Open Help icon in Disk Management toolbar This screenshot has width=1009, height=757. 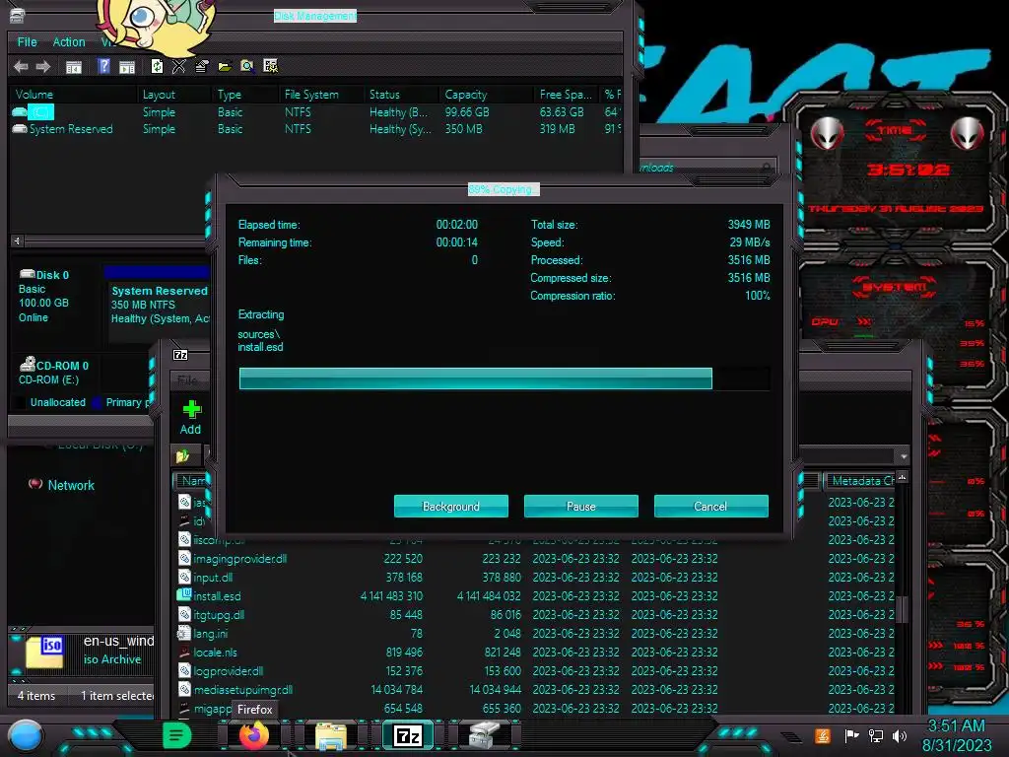tap(103, 66)
